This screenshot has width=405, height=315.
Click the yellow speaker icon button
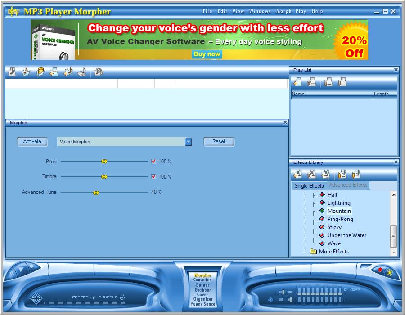coord(389,272)
